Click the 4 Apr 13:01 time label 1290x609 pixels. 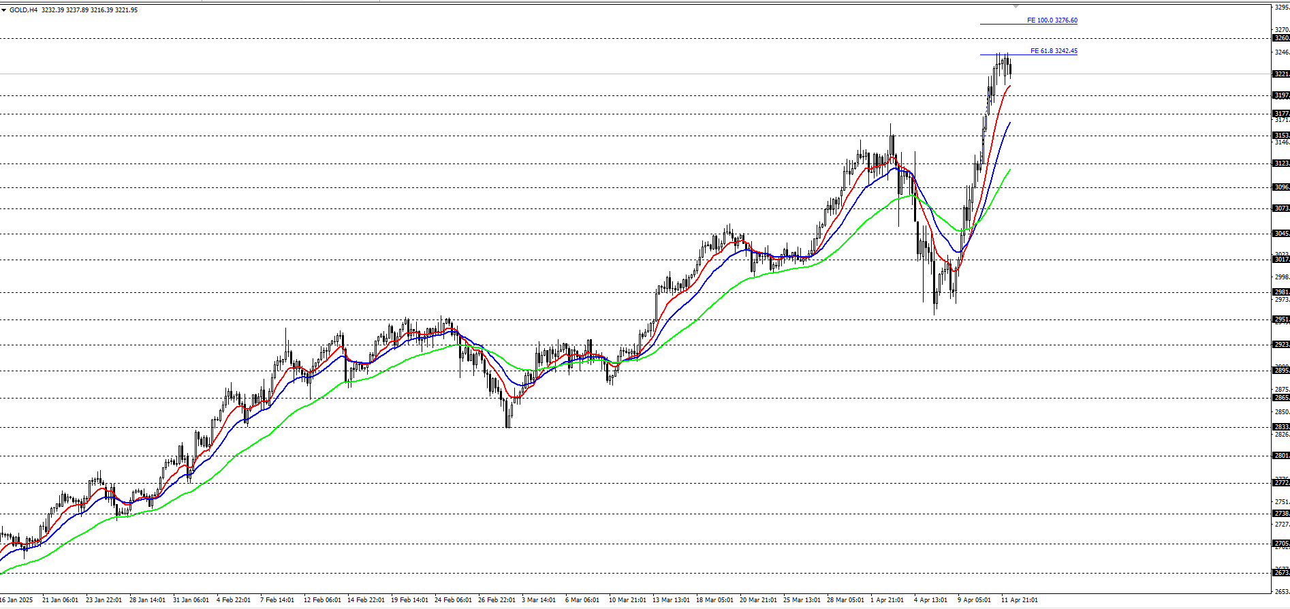click(930, 600)
